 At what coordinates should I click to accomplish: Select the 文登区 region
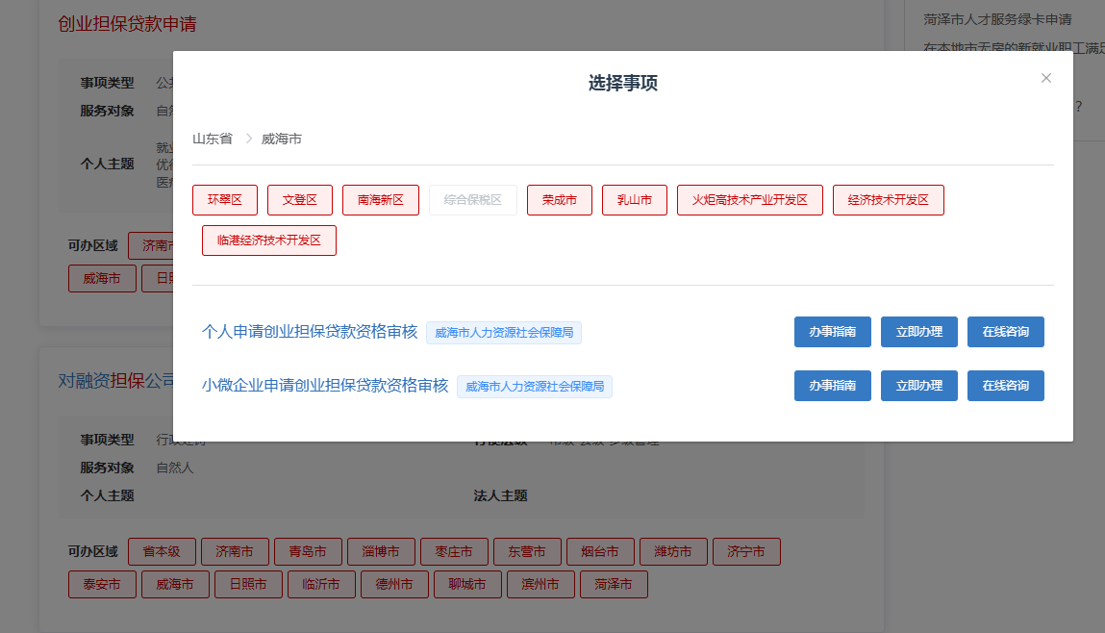(x=299, y=199)
